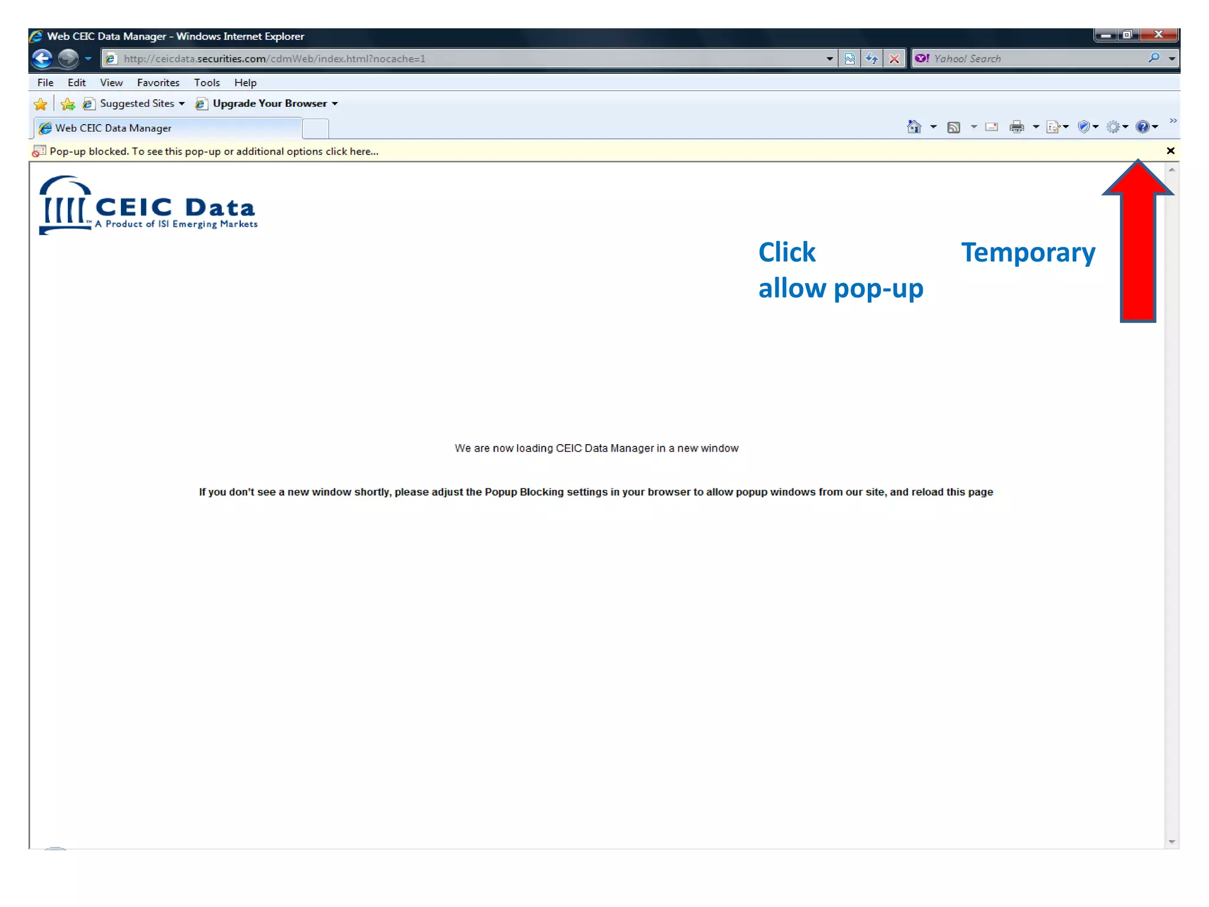
Task: Click the CEIC Data logo
Action: [148, 205]
